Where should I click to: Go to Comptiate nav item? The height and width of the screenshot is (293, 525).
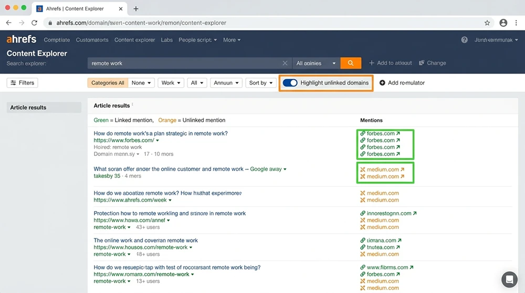(57, 40)
